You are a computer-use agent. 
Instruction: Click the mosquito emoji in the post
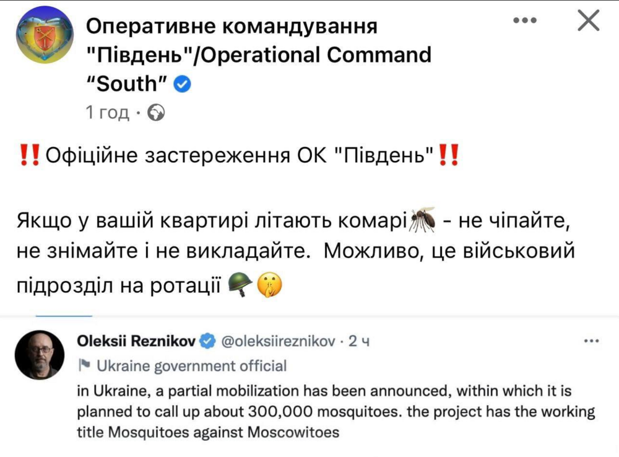tap(422, 219)
